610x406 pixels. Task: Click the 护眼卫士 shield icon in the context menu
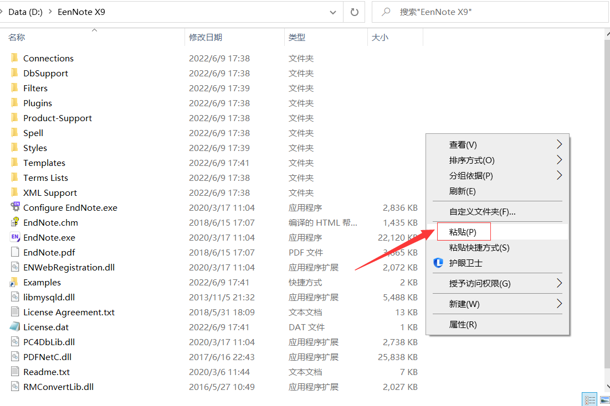tap(438, 263)
